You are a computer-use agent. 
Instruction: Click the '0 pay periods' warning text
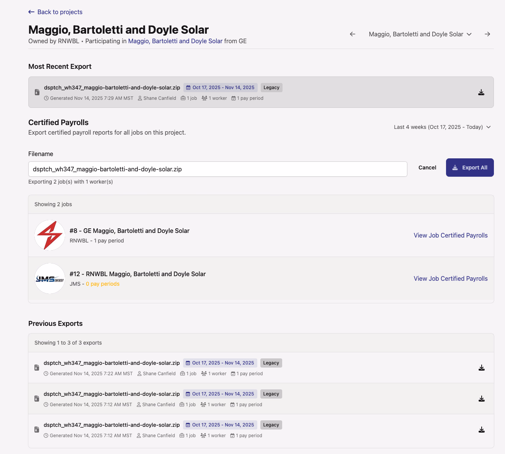[103, 284]
